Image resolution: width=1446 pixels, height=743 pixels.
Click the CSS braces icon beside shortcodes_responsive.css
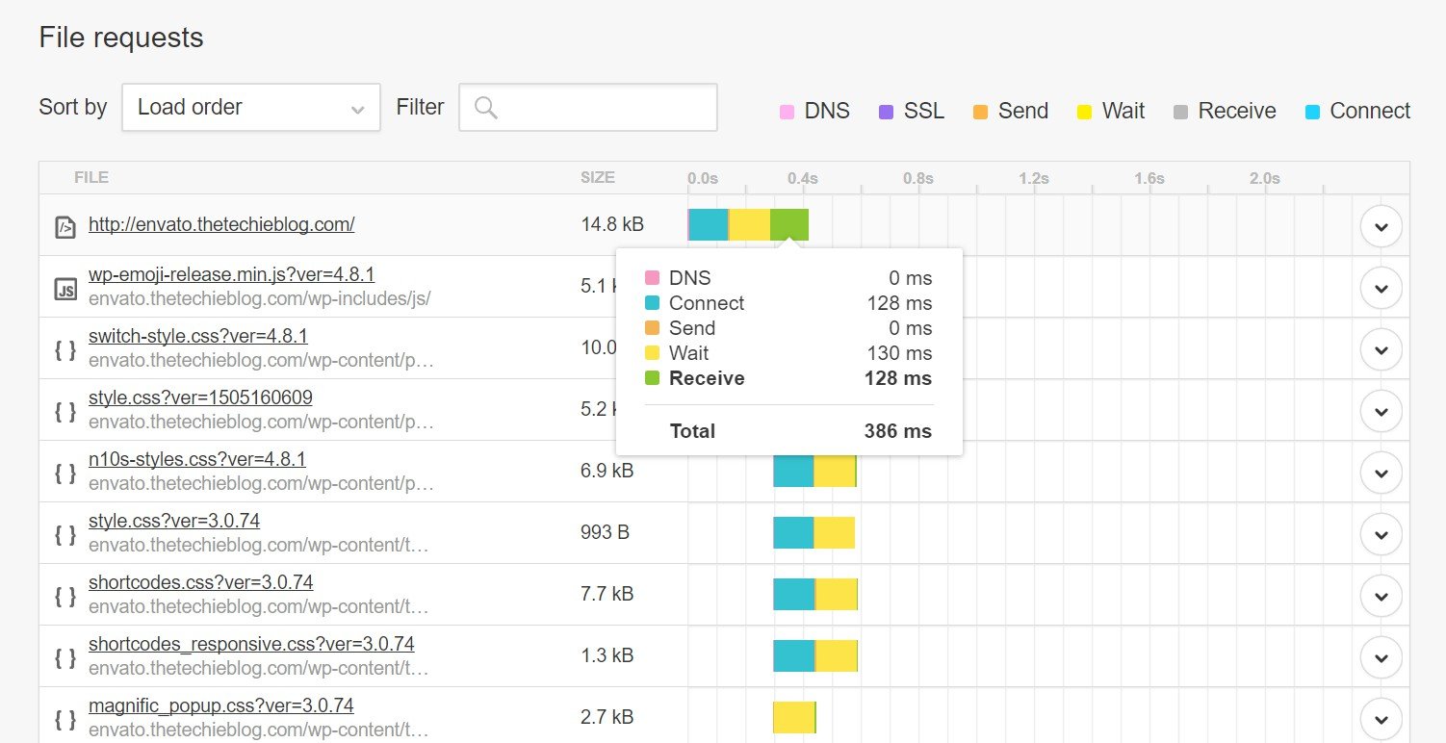[65, 657]
